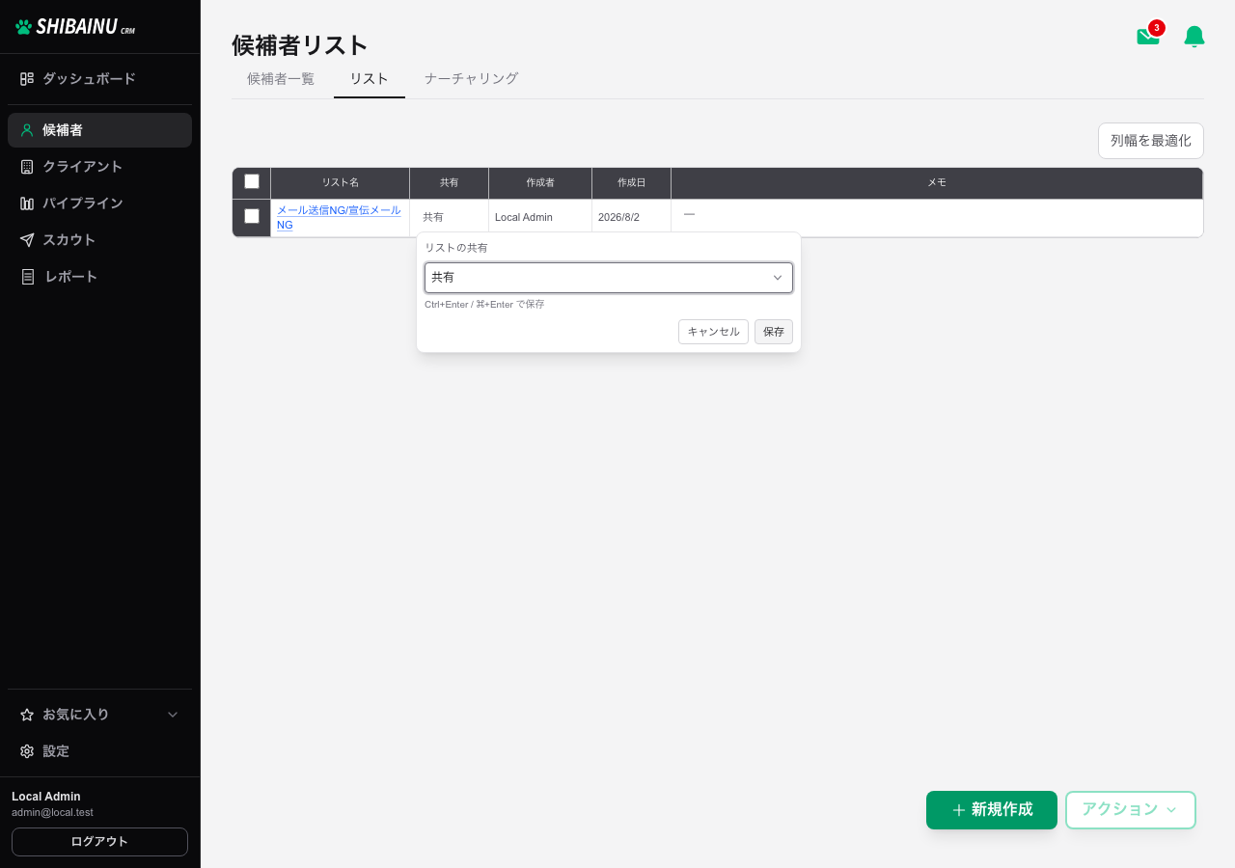The width and height of the screenshot is (1235, 868).
Task: Open the リストの共有 dropdown showing 共有
Action: tap(609, 278)
